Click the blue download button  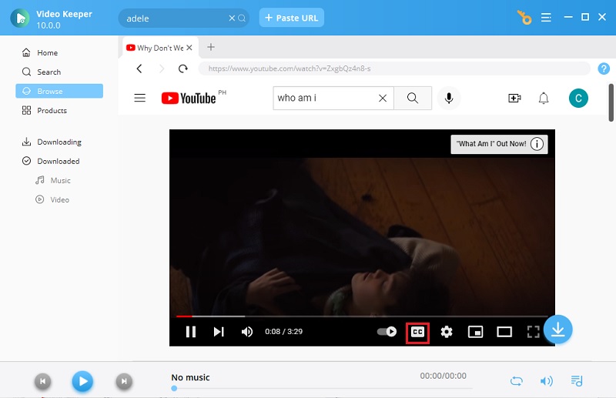(x=557, y=329)
